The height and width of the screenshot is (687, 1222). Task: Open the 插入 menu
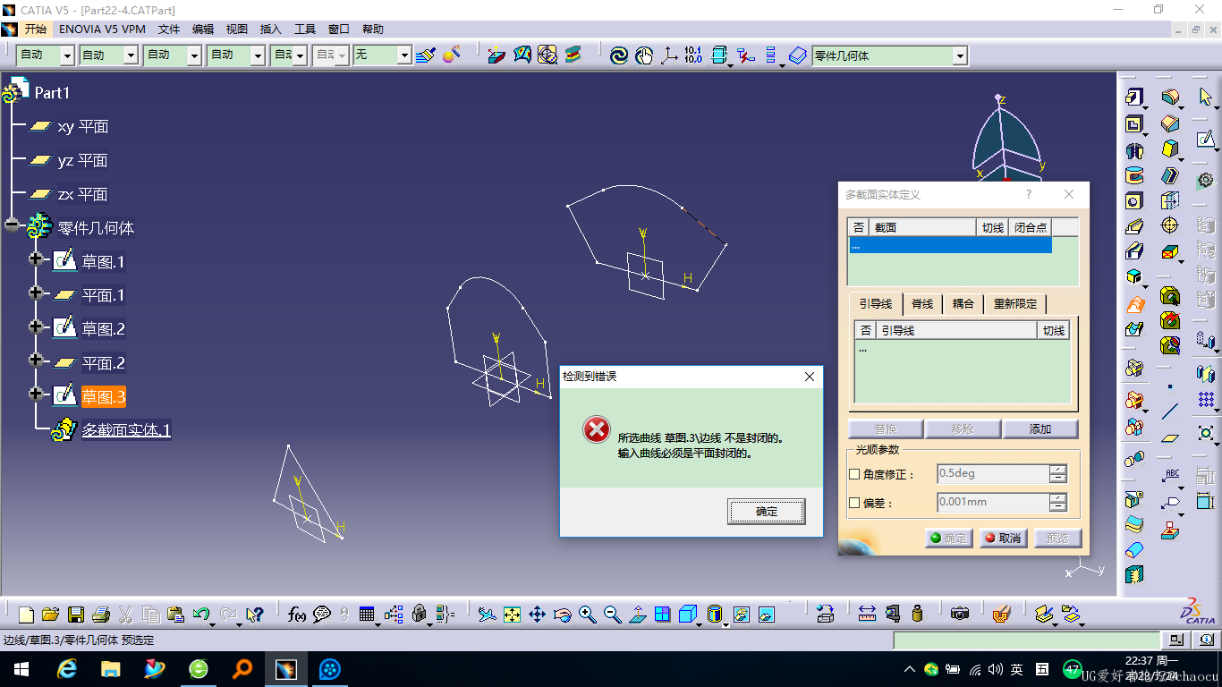coord(270,29)
